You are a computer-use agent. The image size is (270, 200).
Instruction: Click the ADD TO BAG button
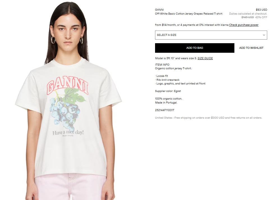pos(195,48)
